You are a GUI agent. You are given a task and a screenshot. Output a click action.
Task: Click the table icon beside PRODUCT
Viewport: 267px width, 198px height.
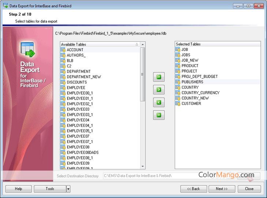178,66
